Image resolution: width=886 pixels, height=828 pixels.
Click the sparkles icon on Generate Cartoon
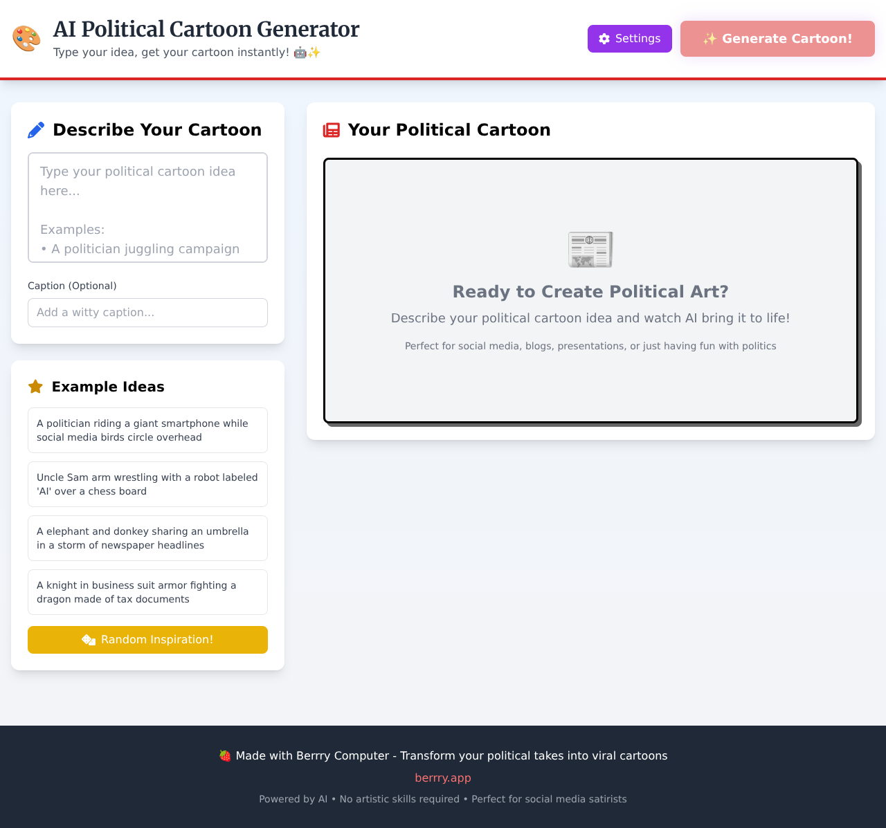point(709,39)
